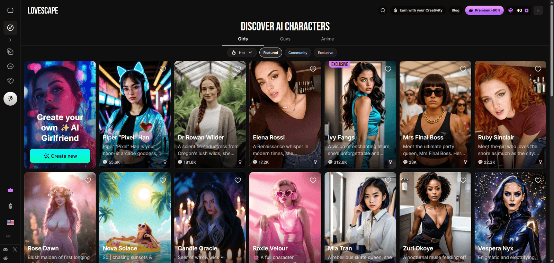Open the search magnifier icon
554x263 pixels.
tap(383, 10)
